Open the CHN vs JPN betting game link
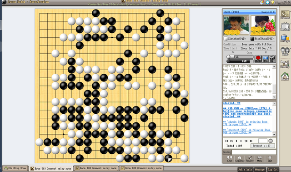This screenshot has width=291, height=172. point(247,112)
